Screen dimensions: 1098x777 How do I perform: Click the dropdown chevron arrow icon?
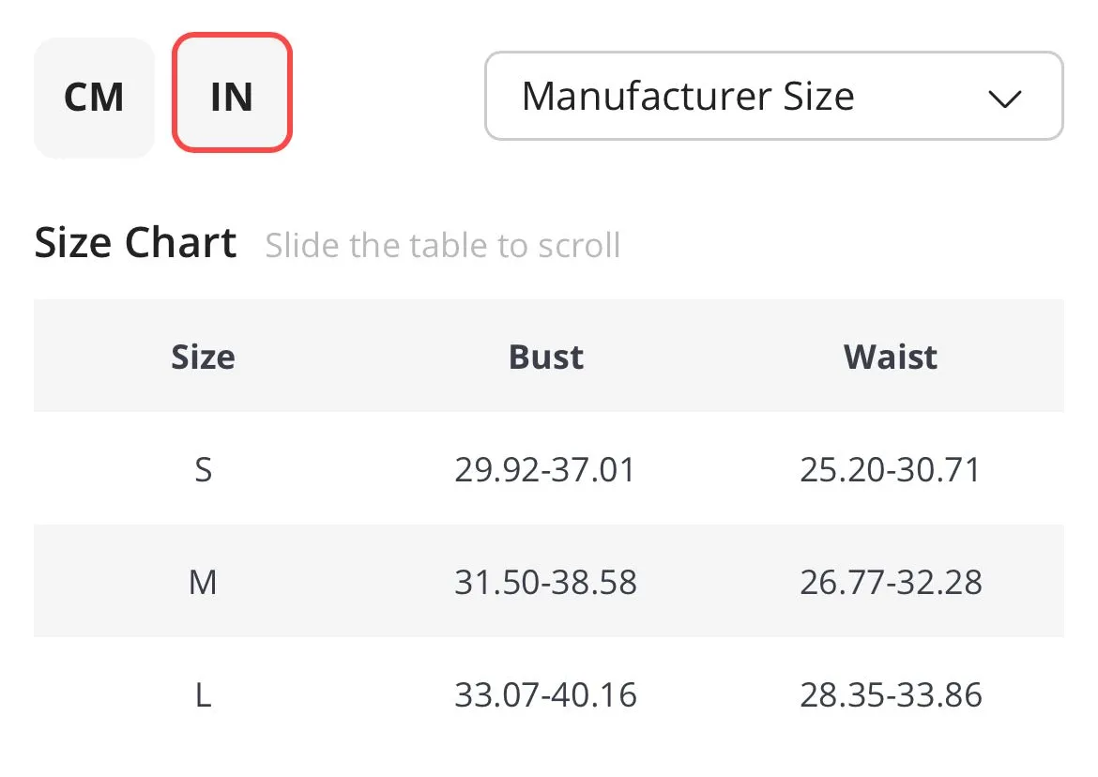point(1005,98)
